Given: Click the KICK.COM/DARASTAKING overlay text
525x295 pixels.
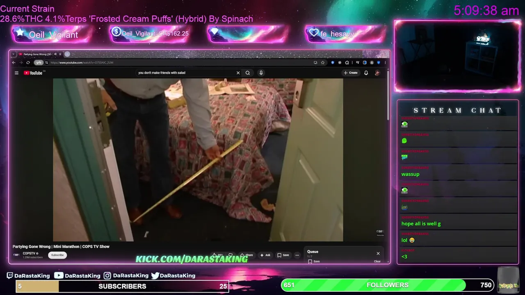Looking at the screenshot, I should click(x=192, y=259).
